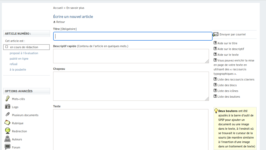Click help icon next to Aide sur le titre
The width and height of the screenshot is (266, 150).
(x=215, y=43)
